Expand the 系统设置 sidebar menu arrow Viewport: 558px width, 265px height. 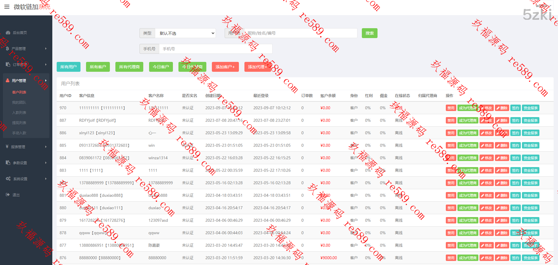[x=46, y=179]
